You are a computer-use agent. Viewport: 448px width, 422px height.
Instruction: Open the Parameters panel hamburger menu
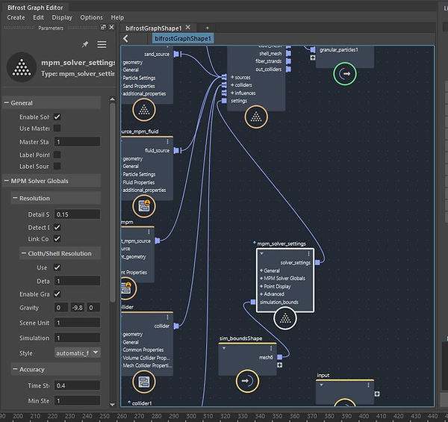(x=102, y=44)
